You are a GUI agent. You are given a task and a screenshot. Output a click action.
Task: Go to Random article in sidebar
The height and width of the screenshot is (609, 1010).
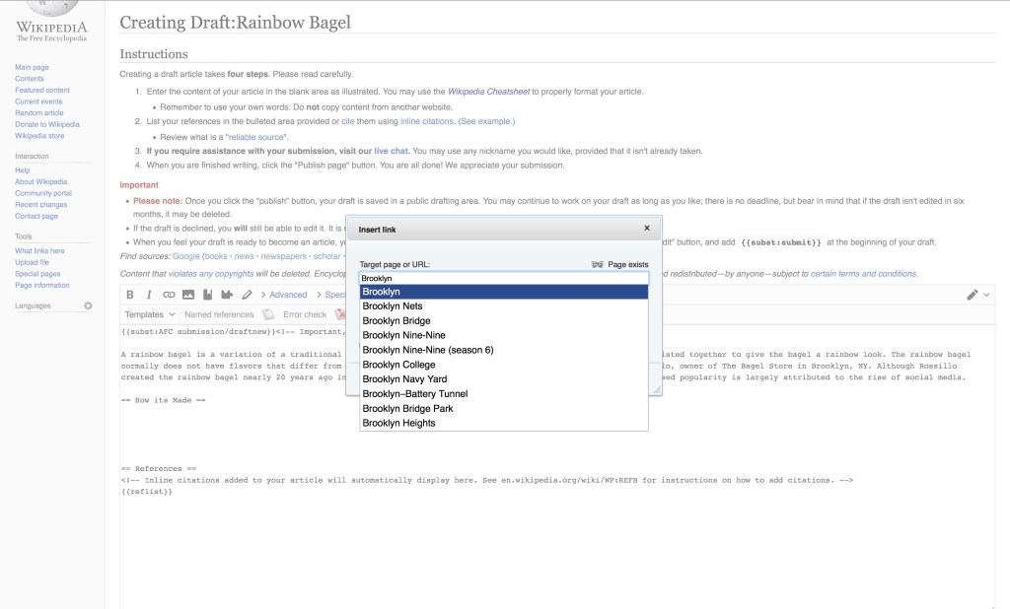point(38,113)
